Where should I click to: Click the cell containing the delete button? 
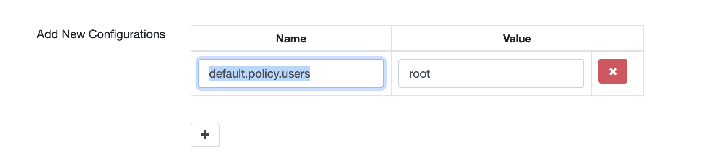click(x=617, y=73)
